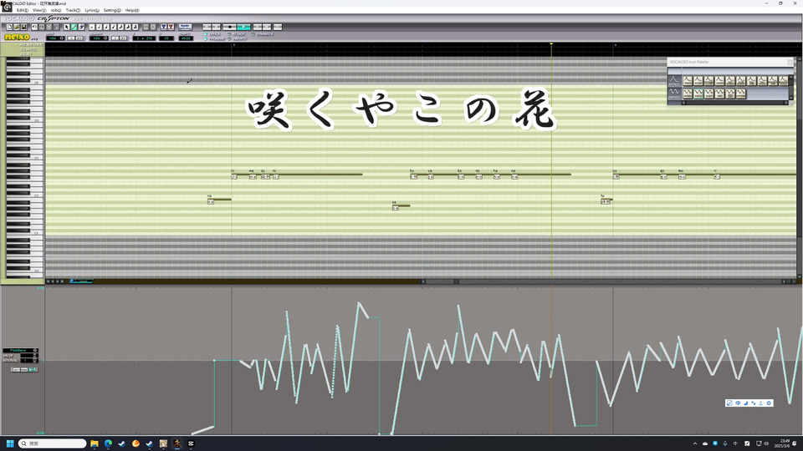Open the View menu
The width and height of the screenshot is (803, 451).
39,10
